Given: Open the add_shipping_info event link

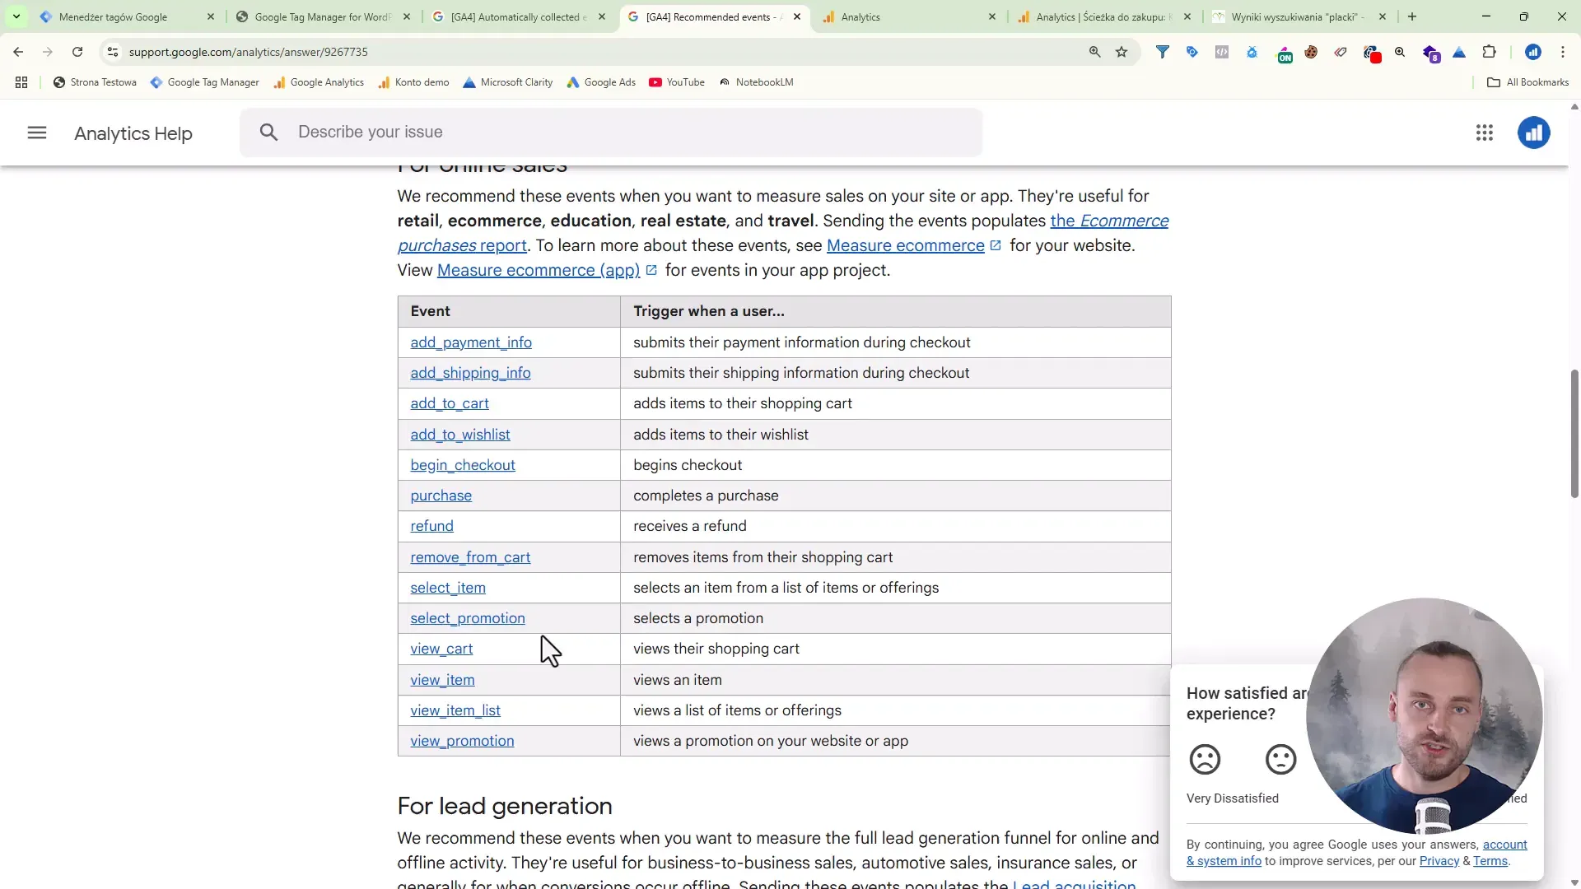Looking at the screenshot, I should click(470, 373).
